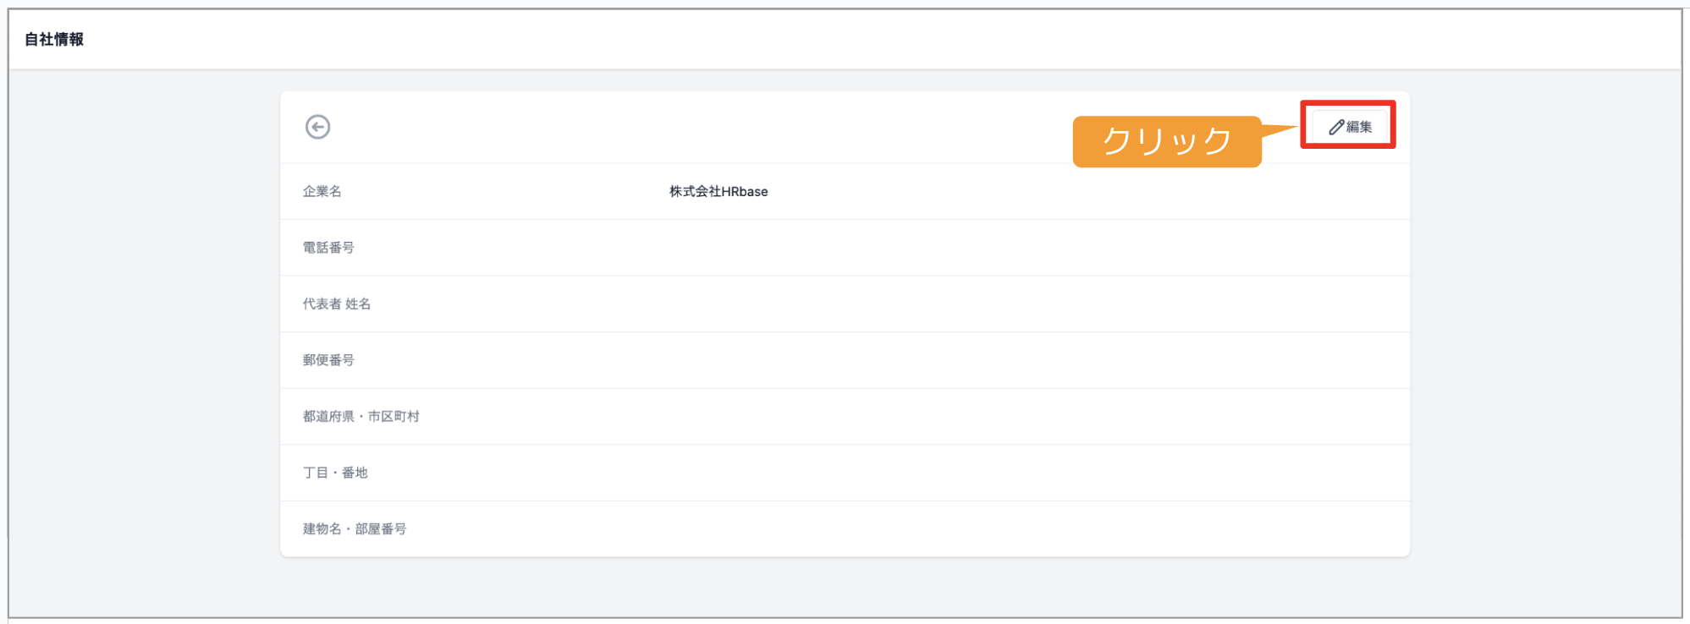
Task: Select the 都道府県・市区町村 field label
Action: point(361,416)
